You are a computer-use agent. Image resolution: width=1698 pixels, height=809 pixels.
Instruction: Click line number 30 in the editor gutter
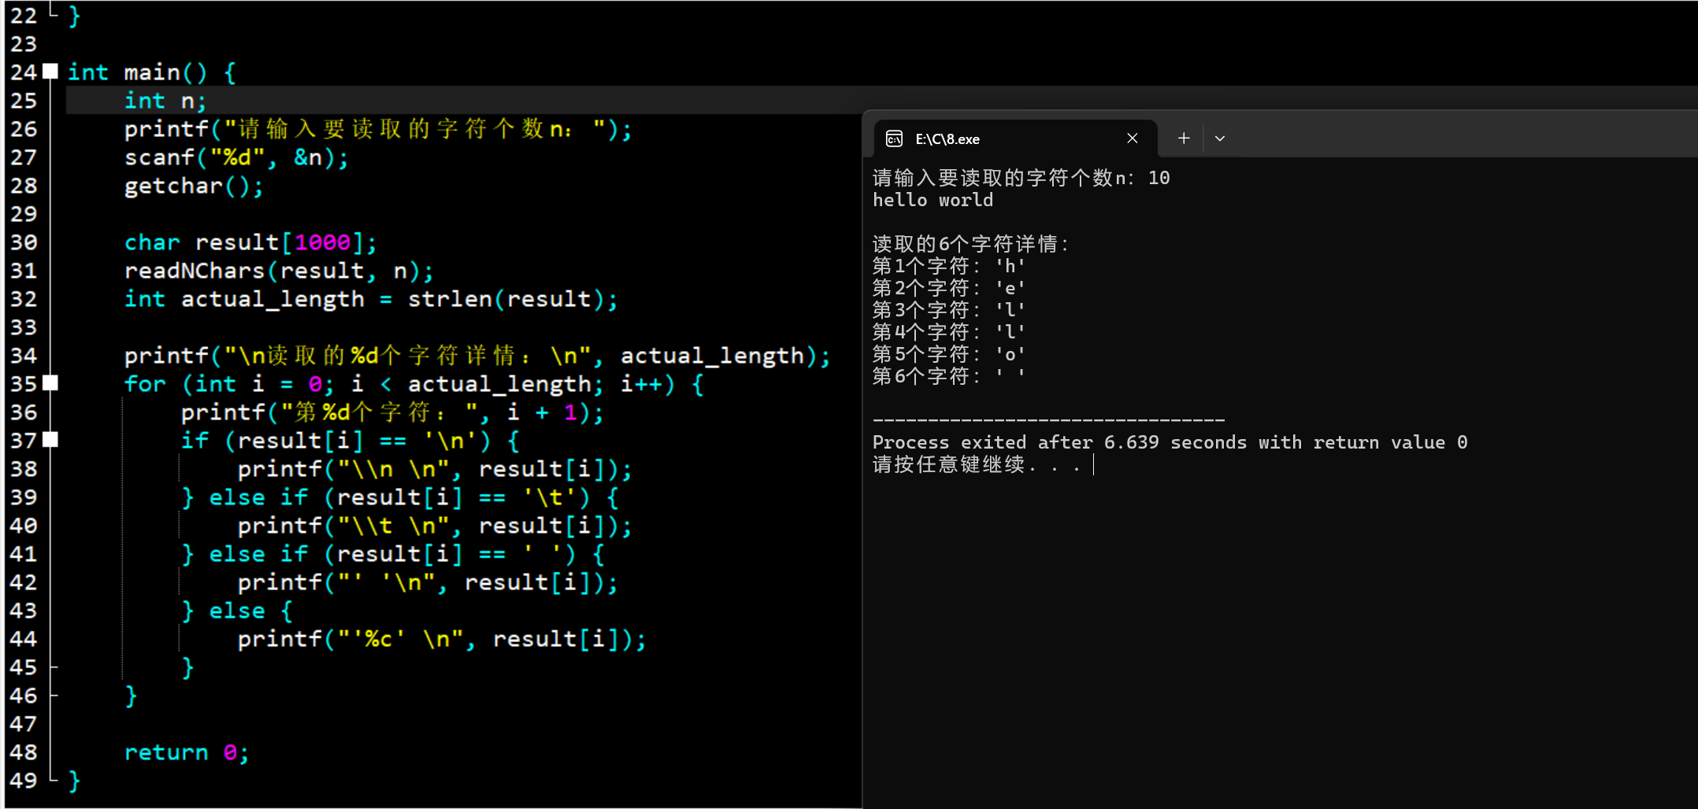(24, 242)
